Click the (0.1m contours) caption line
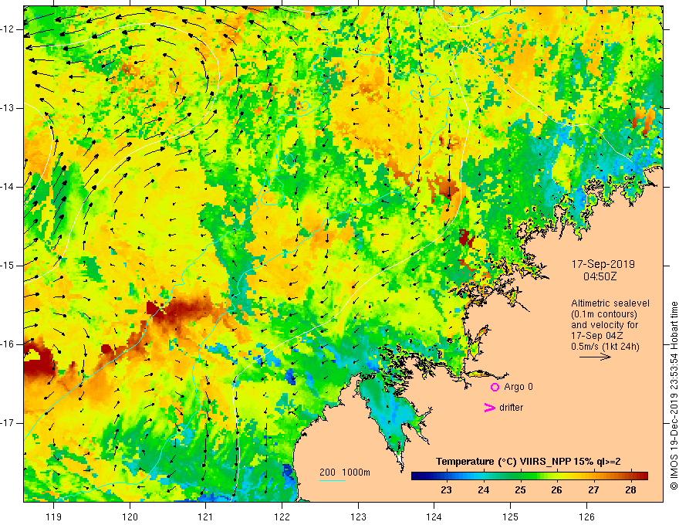The height and width of the screenshot is (525, 679). click(604, 314)
